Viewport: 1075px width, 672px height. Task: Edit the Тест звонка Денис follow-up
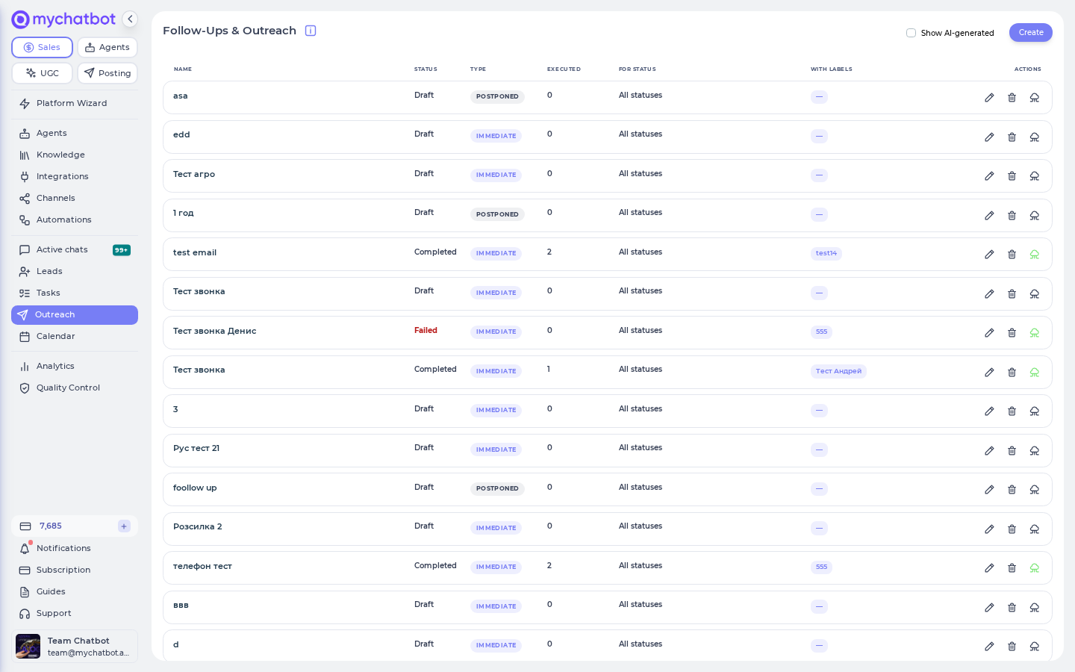(x=989, y=333)
